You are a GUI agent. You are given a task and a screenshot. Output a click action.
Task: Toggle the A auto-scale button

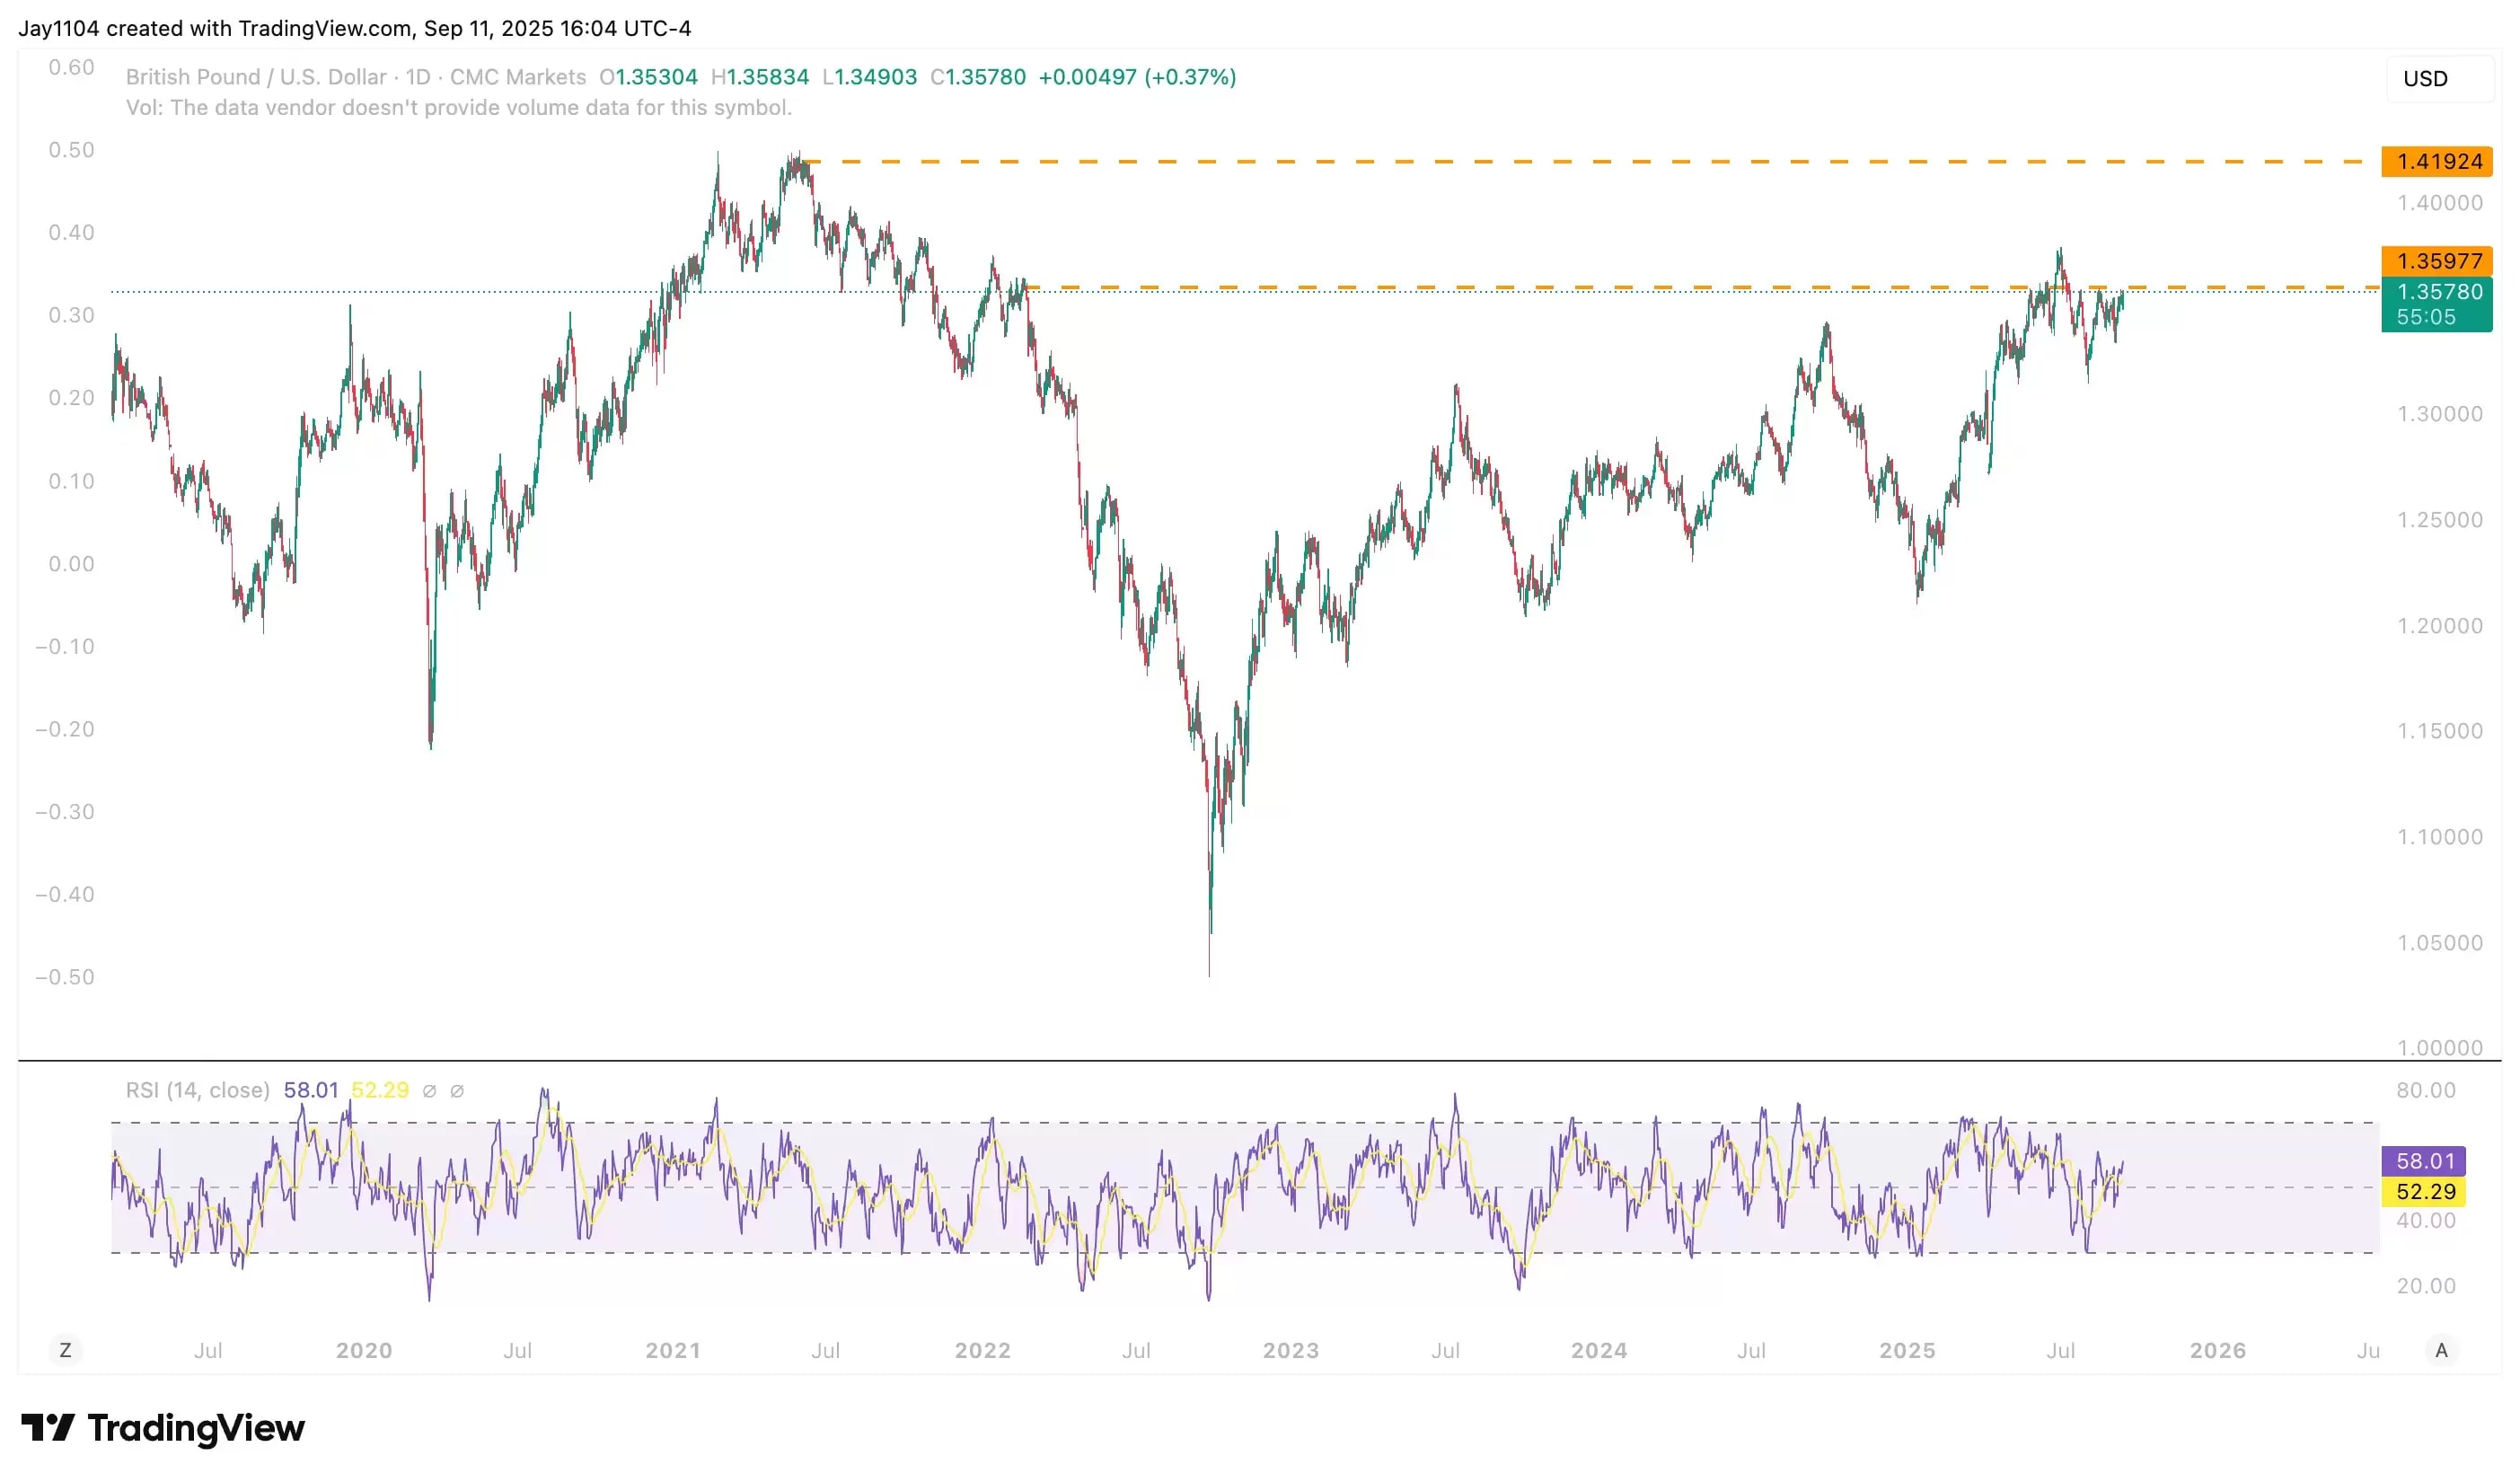coord(2440,1350)
